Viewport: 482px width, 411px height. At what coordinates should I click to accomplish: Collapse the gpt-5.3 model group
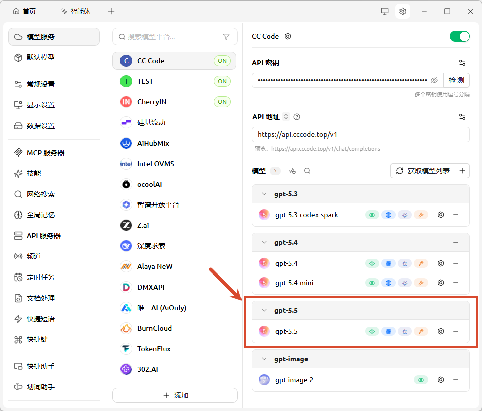point(264,194)
